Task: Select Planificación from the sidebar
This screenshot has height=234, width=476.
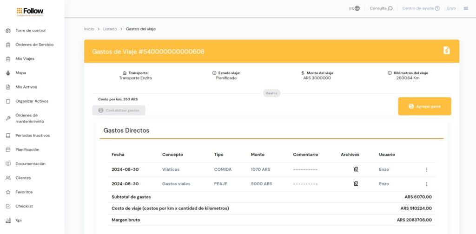Action: click(x=27, y=150)
